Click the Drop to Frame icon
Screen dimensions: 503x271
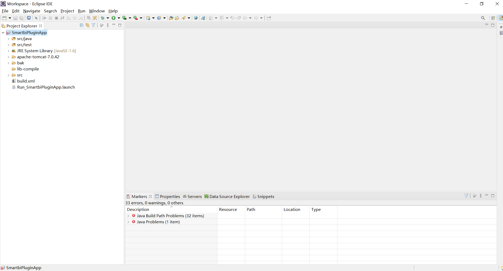click(89, 18)
